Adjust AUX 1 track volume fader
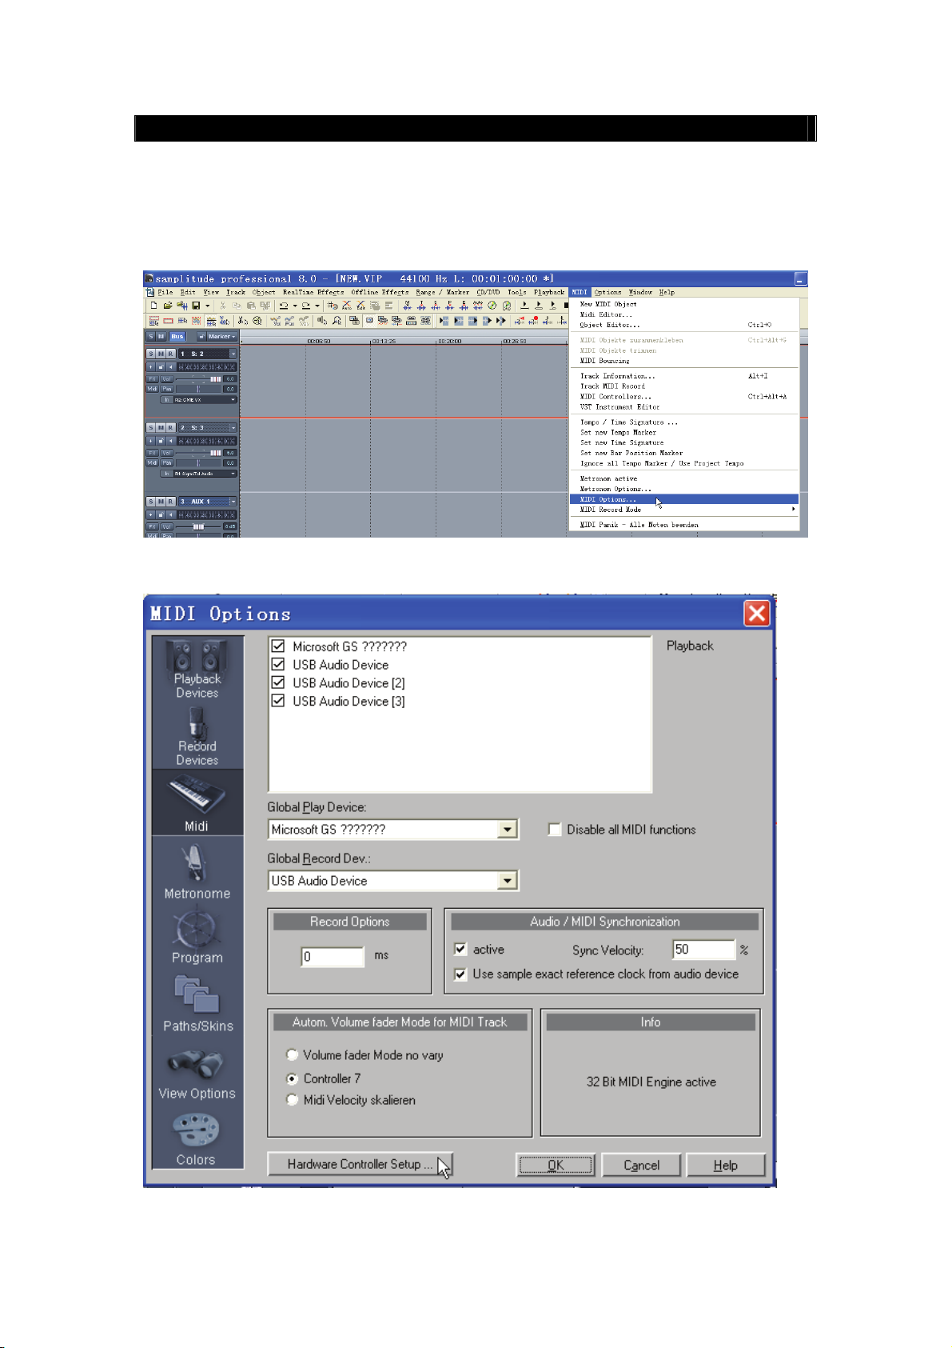This screenshot has height=1348, width=952. point(197,527)
